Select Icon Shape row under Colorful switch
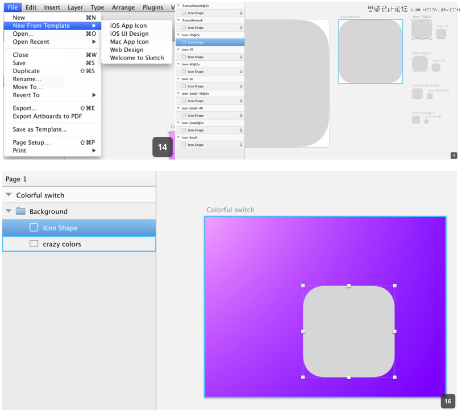 79,228
